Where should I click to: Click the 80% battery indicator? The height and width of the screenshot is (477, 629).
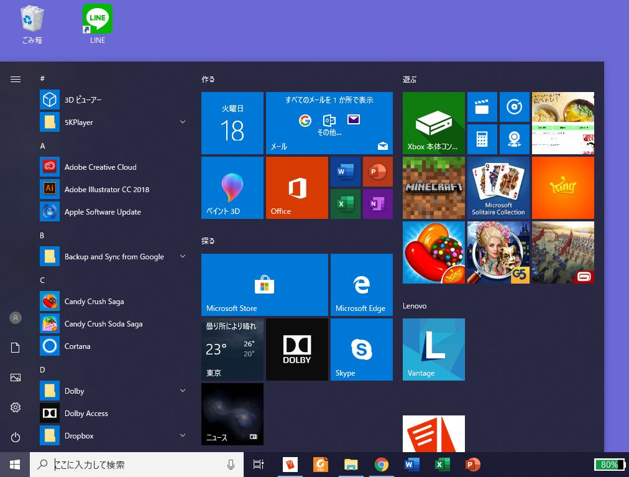[609, 465]
